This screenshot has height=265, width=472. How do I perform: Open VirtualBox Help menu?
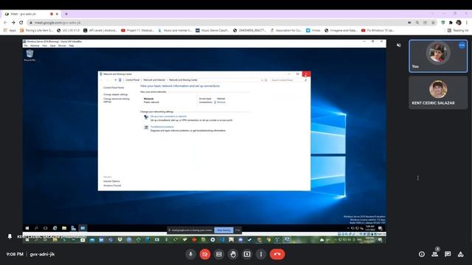point(72,46)
